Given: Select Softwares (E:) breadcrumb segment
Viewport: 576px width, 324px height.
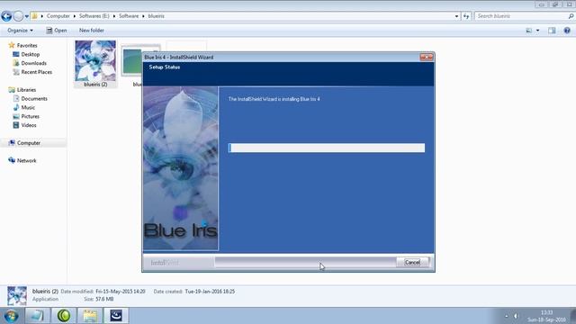Looking at the screenshot, I should tap(94, 16).
